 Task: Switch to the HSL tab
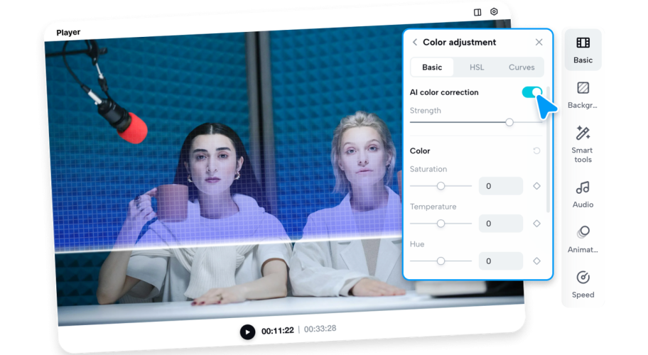click(477, 67)
